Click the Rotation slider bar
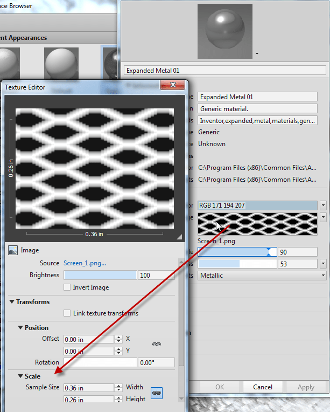 [x=100, y=362]
